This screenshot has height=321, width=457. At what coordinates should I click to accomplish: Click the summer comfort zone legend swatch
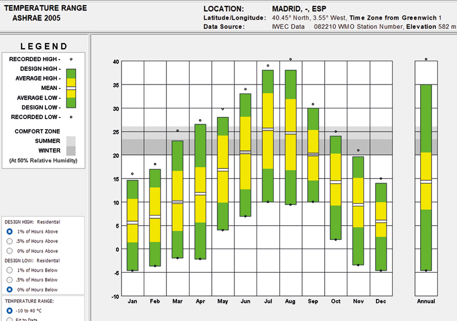pyautogui.click(x=71, y=141)
